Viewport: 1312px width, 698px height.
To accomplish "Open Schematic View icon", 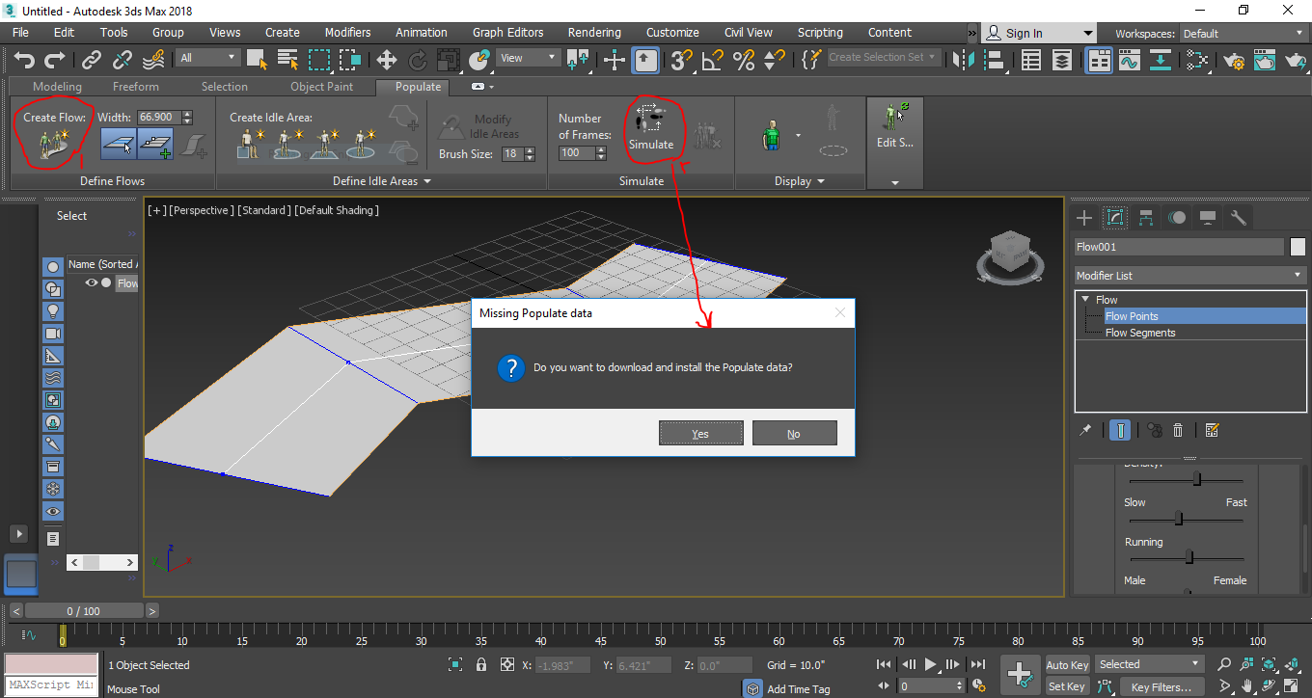I will [x=1197, y=60].
